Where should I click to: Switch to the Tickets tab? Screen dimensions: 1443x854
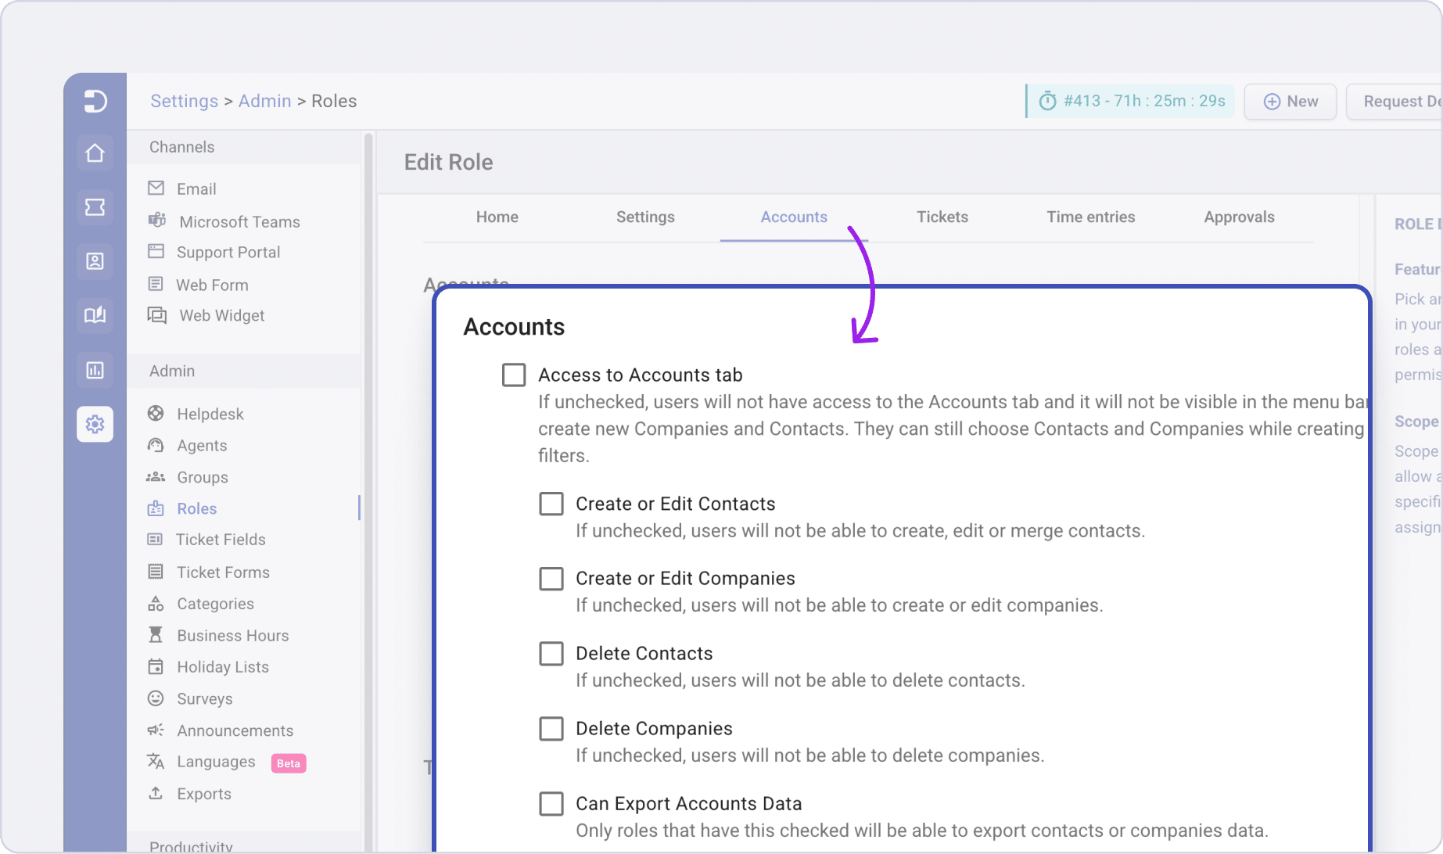tap(942, 217)
